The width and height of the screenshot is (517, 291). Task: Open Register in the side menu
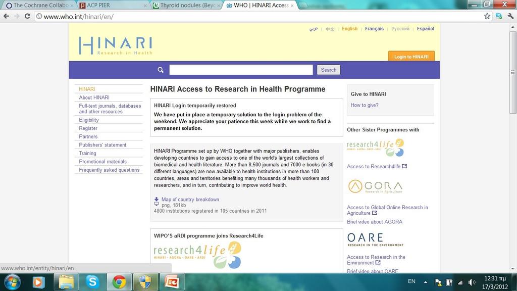point(88,128)
